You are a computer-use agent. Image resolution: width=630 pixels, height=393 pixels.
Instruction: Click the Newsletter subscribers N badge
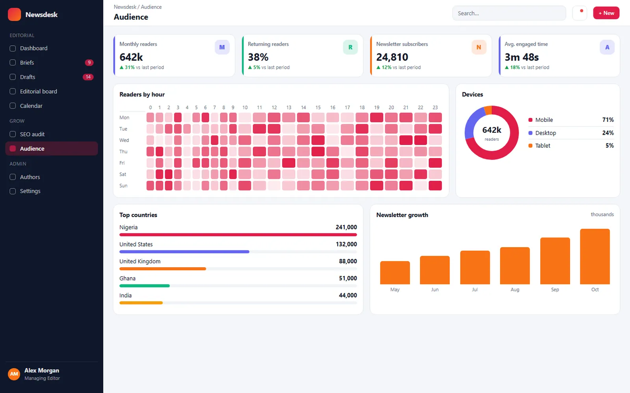click(479, 47)
